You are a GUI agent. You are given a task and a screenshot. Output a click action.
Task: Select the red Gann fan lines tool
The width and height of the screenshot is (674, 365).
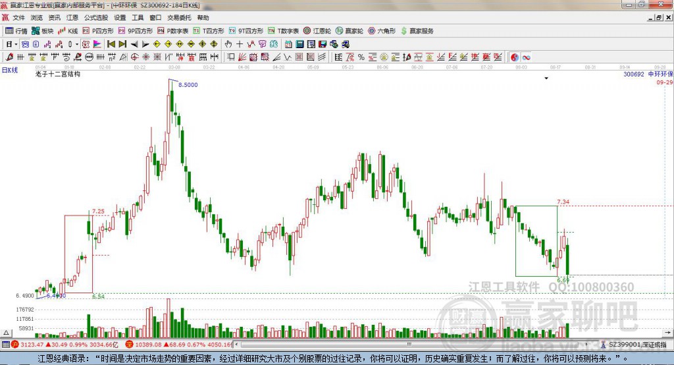(242, 57)
